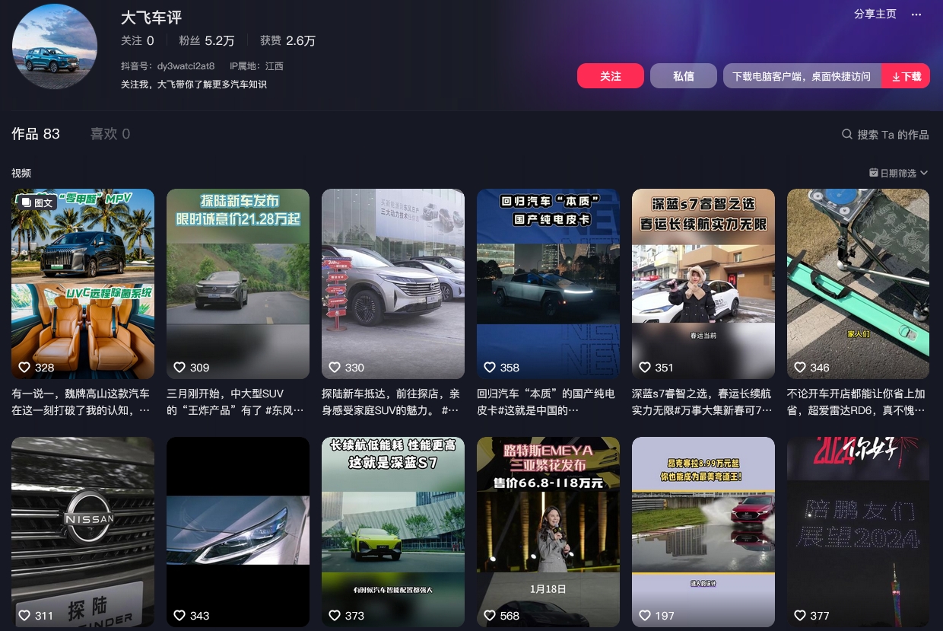Like the video with 373 hearts
943x631 pixels.
[x=335, y=615]
